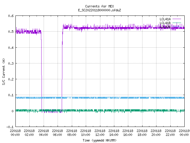Screen dimensions: 190x143
Task: Click the y-axis tick value 0.3
Action: pyautogui.click(x=11, y=63)
